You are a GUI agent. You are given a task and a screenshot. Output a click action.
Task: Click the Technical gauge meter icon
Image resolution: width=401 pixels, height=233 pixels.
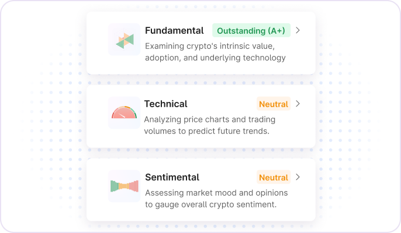(x=124, y=113)
